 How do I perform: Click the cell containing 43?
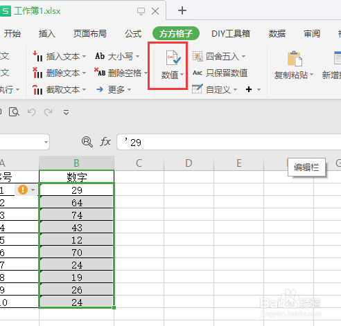pyautogui.click(x=77, y=227)
